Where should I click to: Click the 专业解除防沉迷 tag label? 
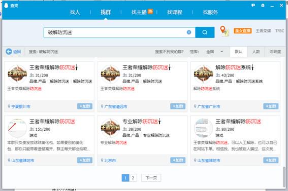tap(156, 135)
